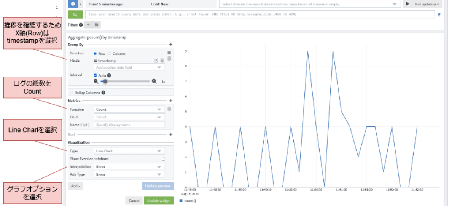This screenshot has width=449, height=206.
Task: Click the Cancel button
Action: tap(134, 200)
